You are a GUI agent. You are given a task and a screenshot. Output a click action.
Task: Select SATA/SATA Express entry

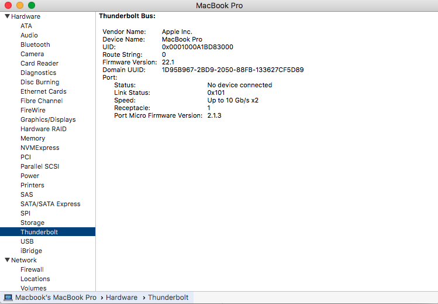pos(50,204)
